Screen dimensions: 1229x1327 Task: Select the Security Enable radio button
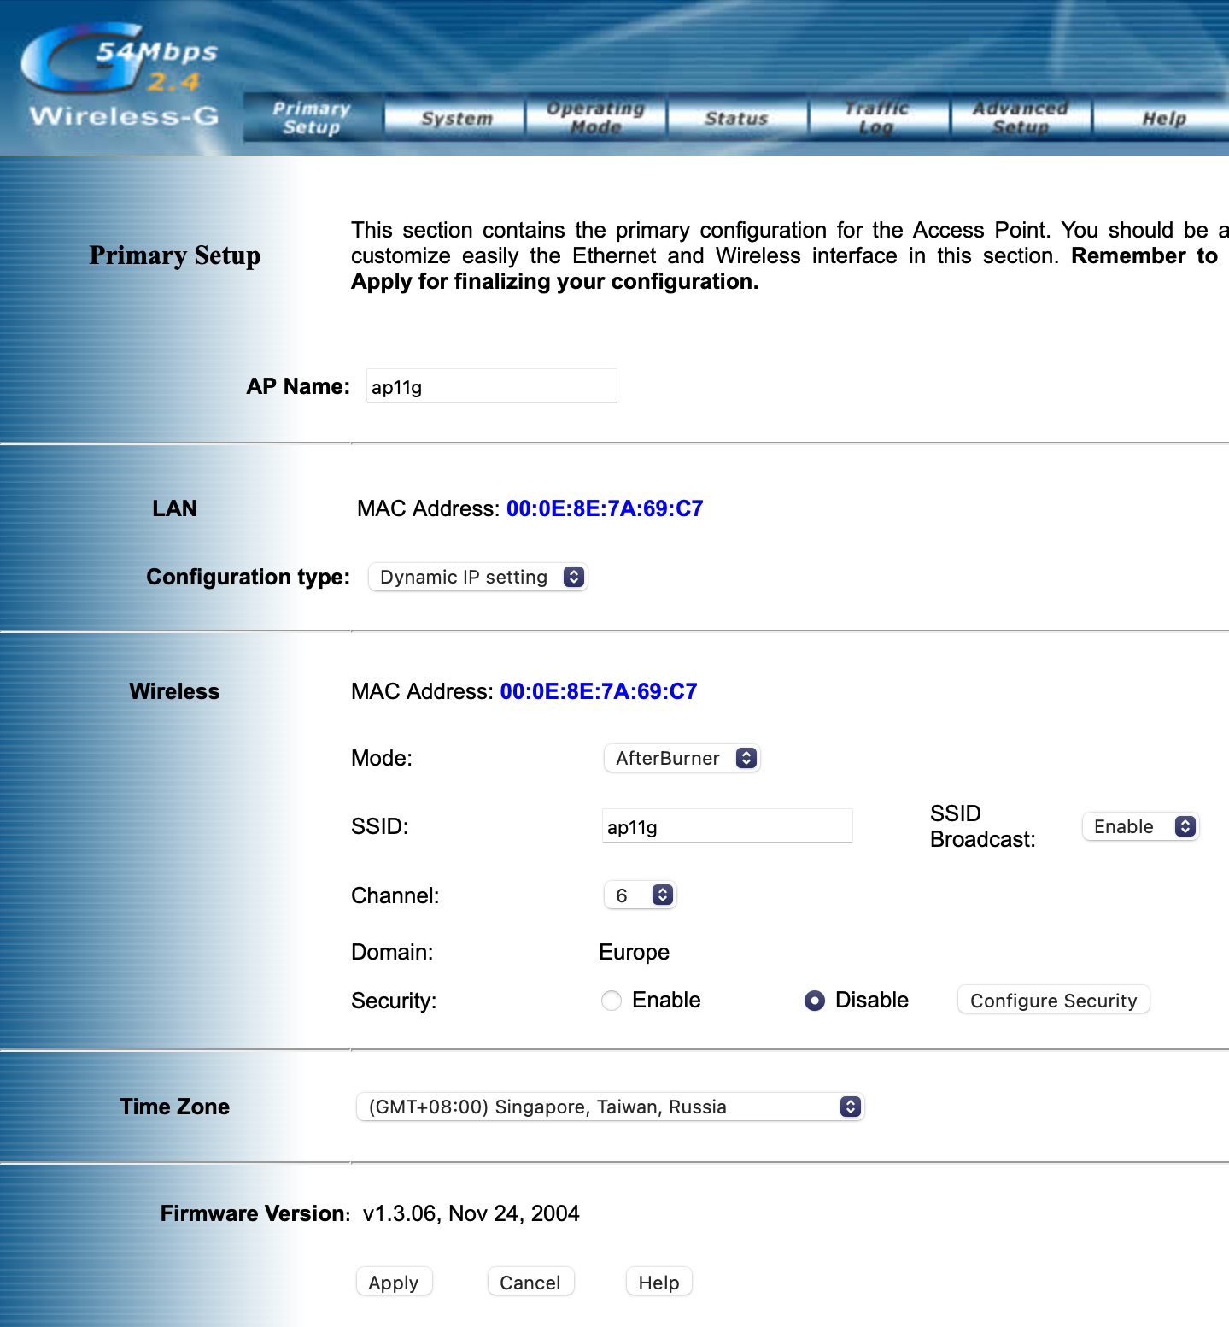612,1001
